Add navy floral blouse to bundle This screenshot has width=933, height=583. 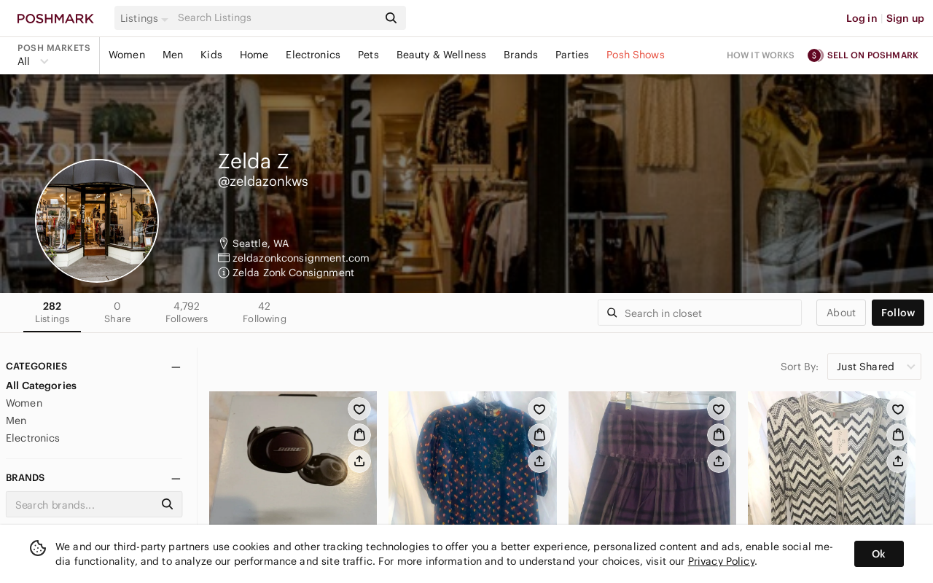[539, 435]
